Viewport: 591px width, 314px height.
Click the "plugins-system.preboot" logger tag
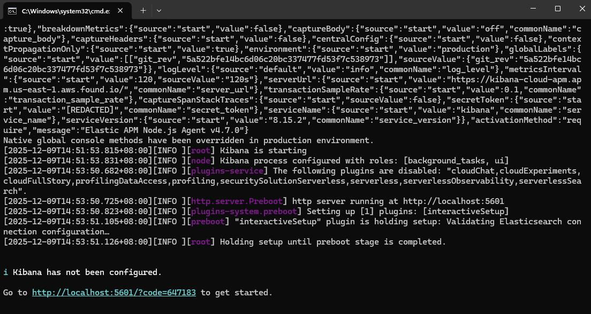click(244, 211)
